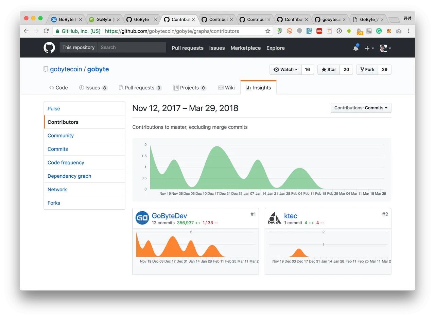Click the JB extension icon
This screenshot has width=435, height=319.
tap(369, 31)
